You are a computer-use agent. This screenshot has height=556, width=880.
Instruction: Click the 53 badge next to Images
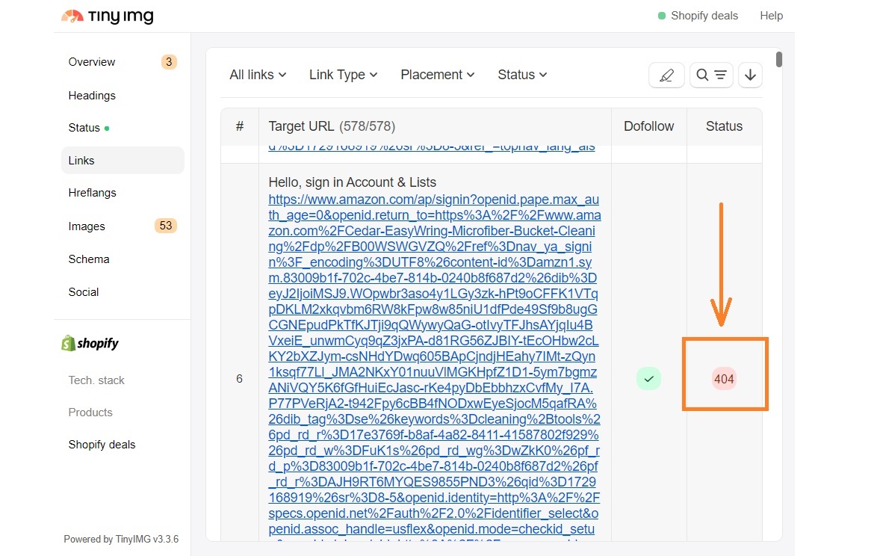[x=165, y=225]
